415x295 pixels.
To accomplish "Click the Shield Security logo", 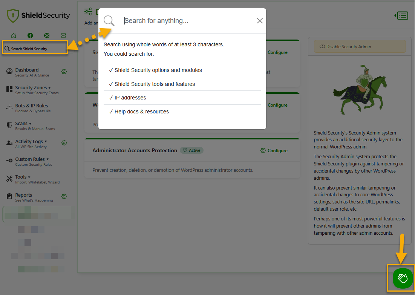I will pos(38,15).
